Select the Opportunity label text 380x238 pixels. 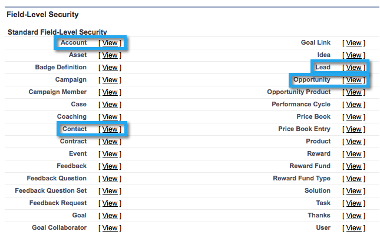[312, 79]
